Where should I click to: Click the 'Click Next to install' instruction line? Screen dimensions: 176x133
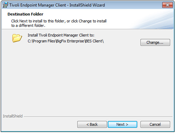pos(59,21)
